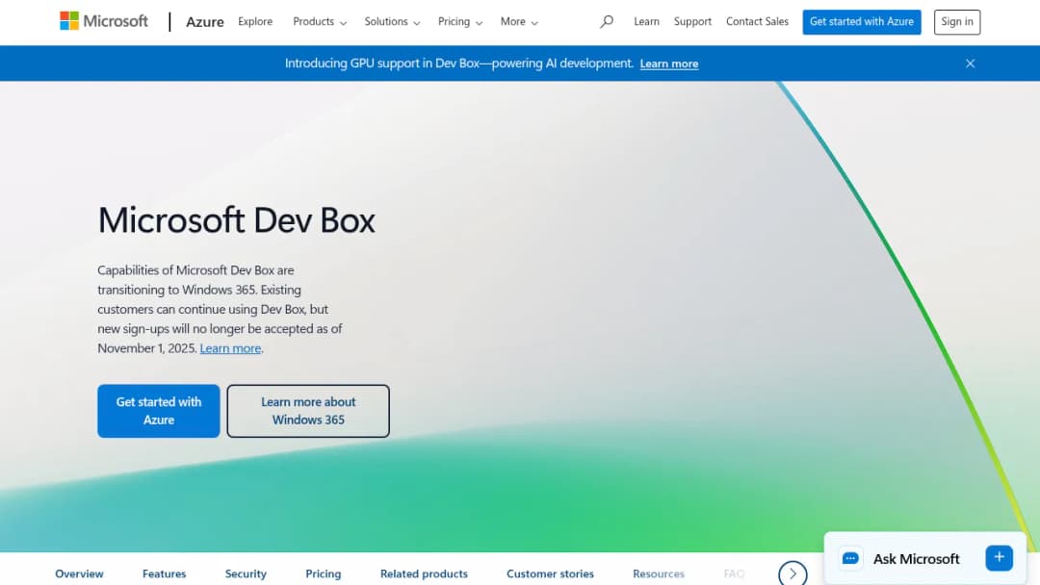Image resolution: width=1040 pixels, height=585 pixels.
Task: Open the More dropdown menu
Action: [x=519, y=22]
